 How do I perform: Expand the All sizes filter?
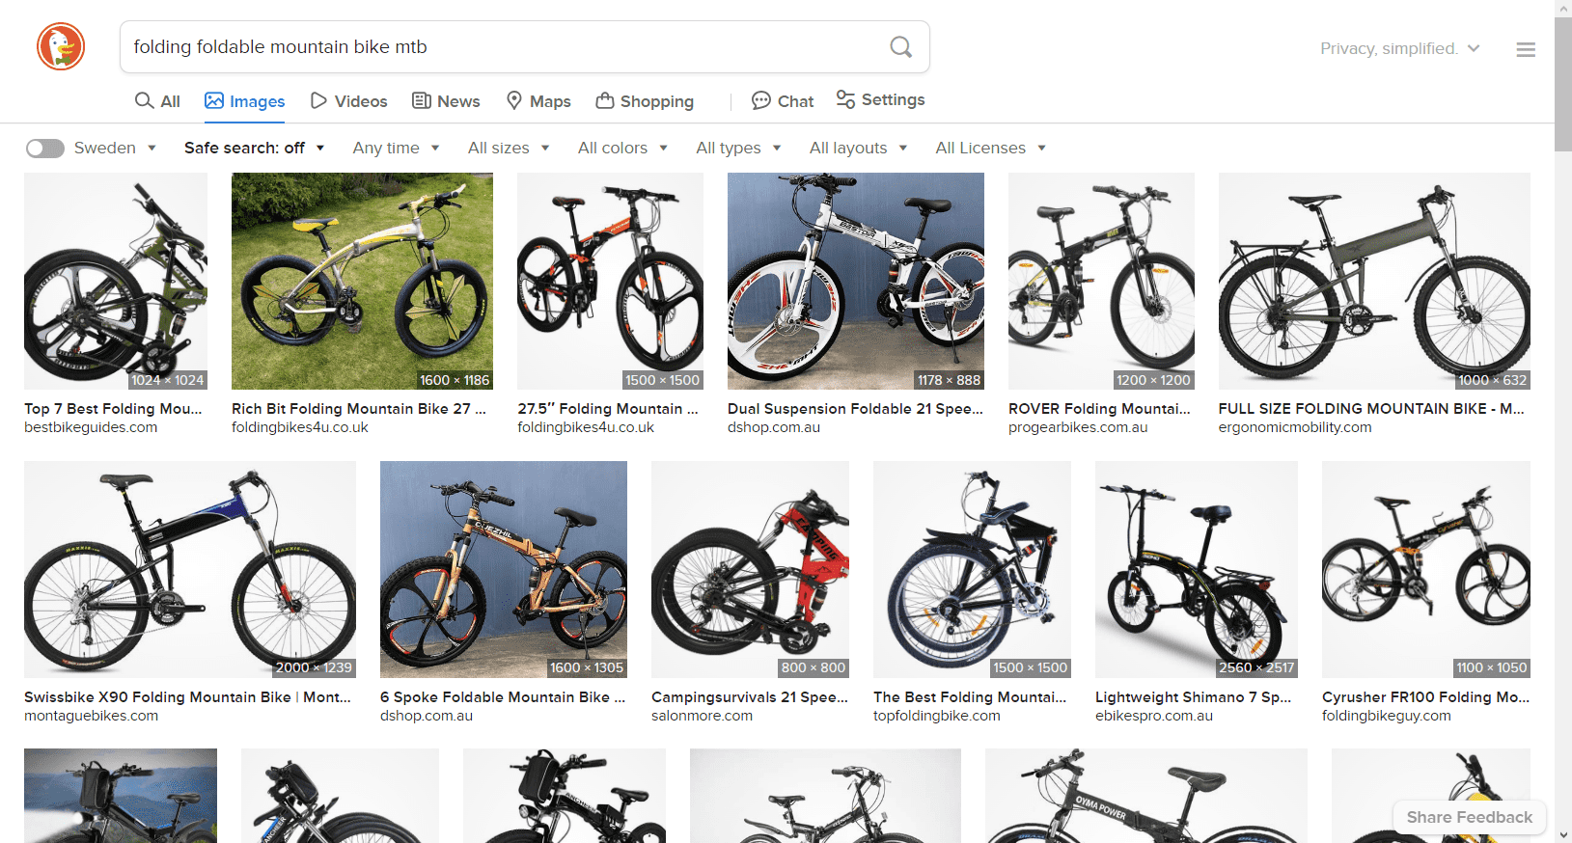pos(509,148)
